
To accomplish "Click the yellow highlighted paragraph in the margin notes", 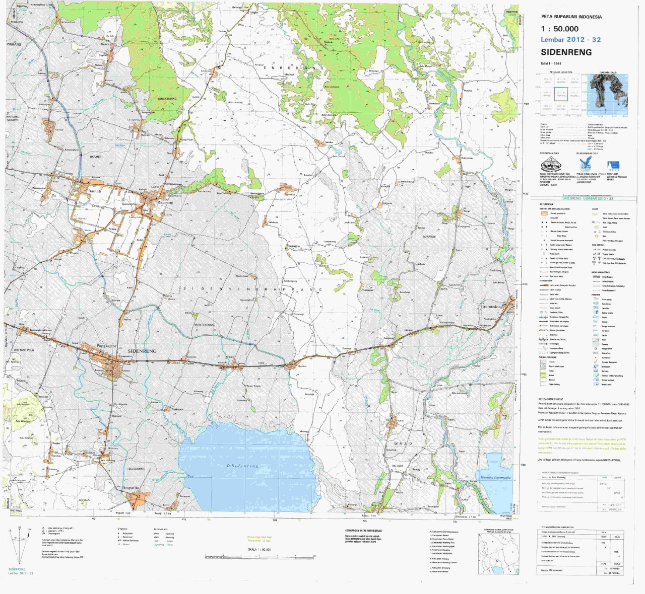I will [583, 447].
